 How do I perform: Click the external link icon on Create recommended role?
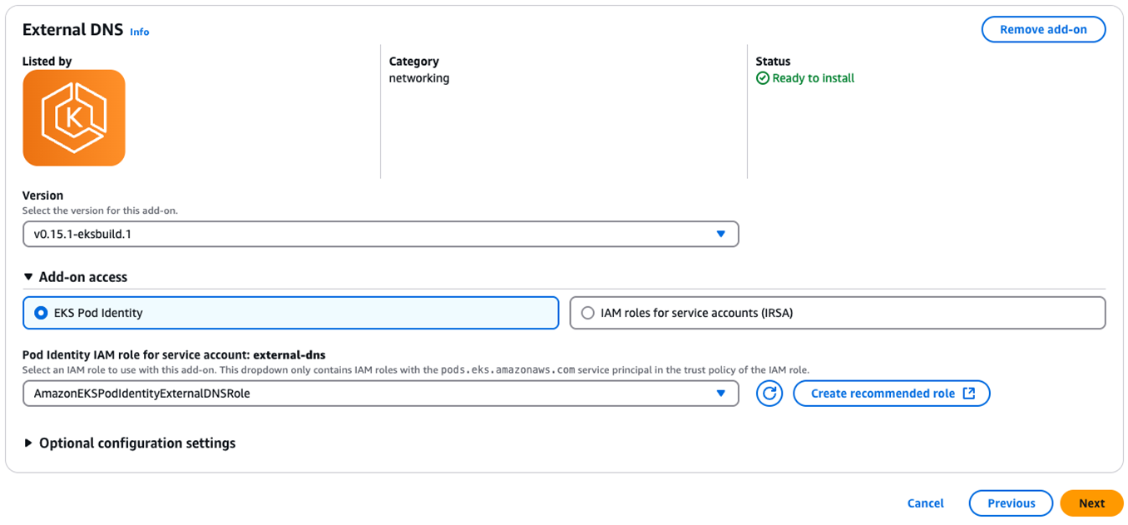point(968,393)
